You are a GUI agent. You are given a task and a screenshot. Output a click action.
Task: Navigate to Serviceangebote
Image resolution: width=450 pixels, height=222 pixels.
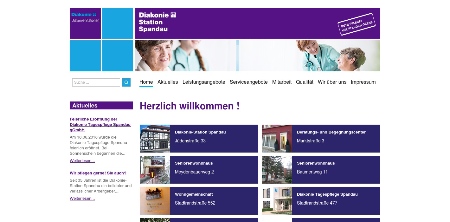(248, 82)
